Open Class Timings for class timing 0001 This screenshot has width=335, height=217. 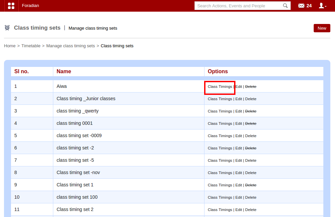pos(220,123)
